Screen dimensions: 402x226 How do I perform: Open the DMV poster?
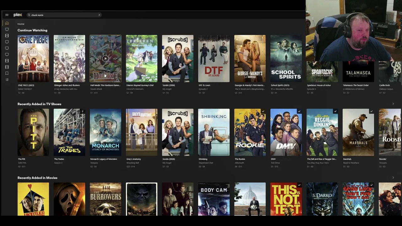[286, 132]
